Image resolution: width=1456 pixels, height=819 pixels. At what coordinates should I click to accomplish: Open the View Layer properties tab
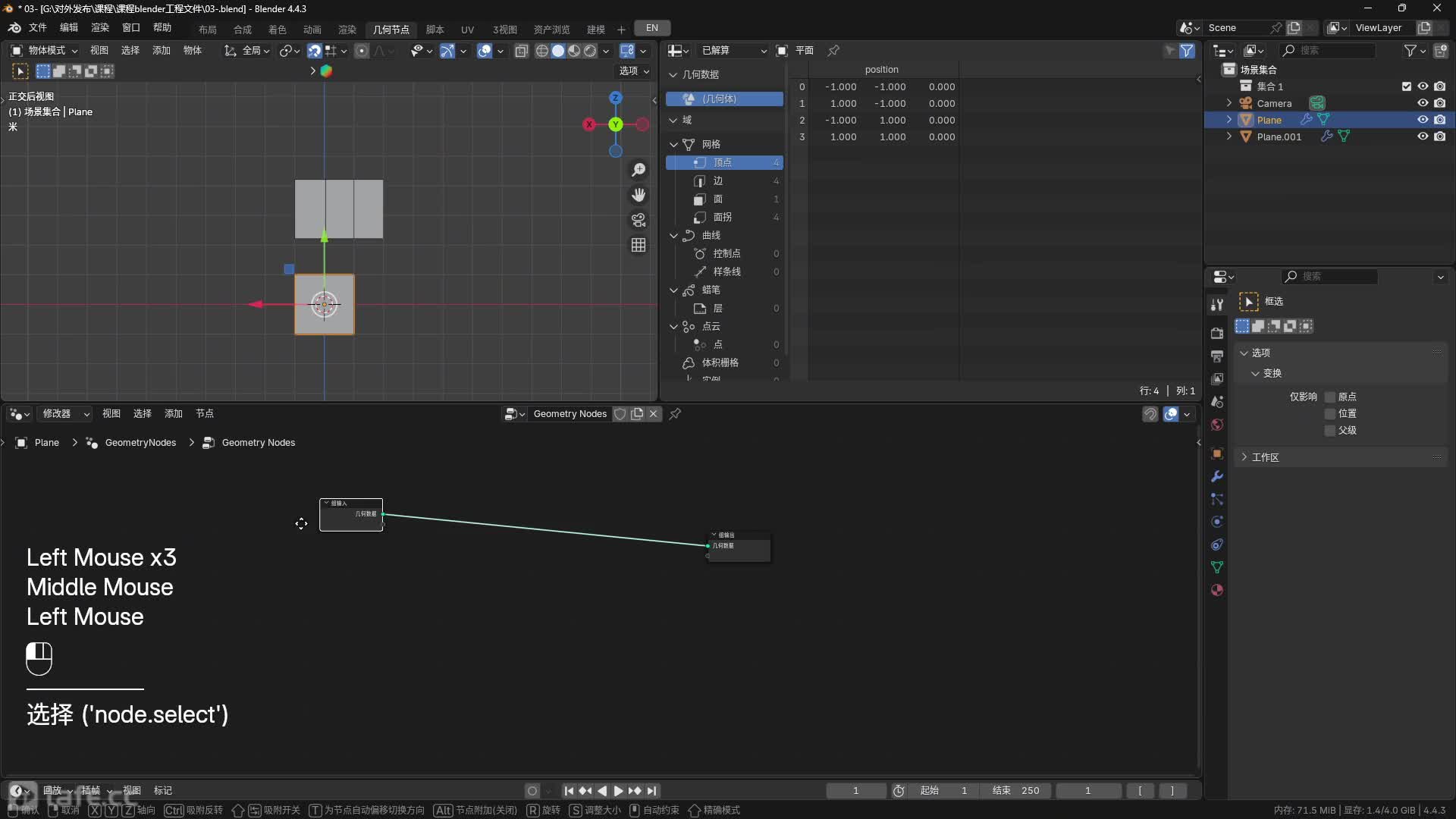coord(1217,378)
